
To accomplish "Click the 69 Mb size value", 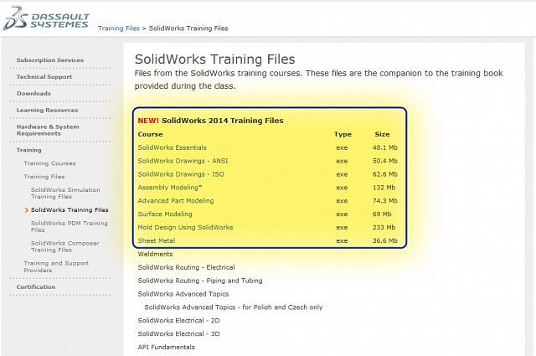I will [382, 214].
